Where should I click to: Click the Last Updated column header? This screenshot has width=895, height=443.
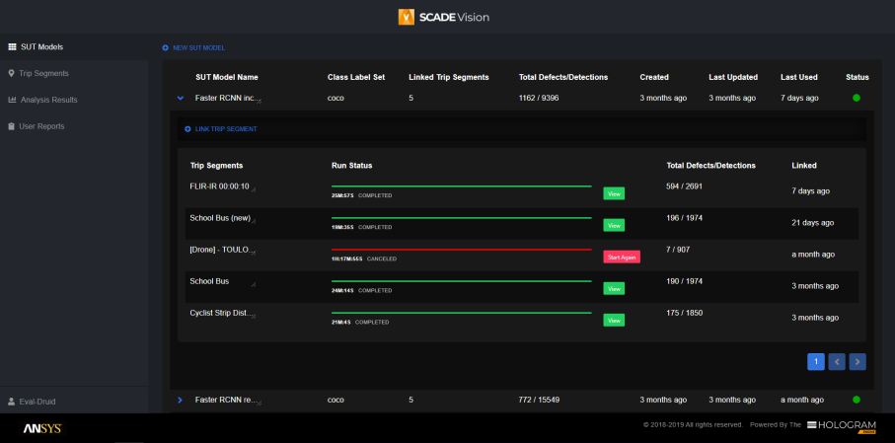pos(733,77)
